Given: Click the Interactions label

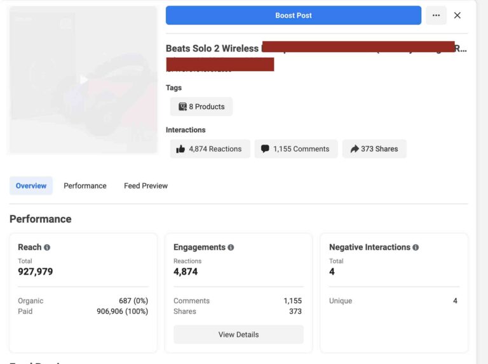Looking at the screenshot, I should pos(186,130).
